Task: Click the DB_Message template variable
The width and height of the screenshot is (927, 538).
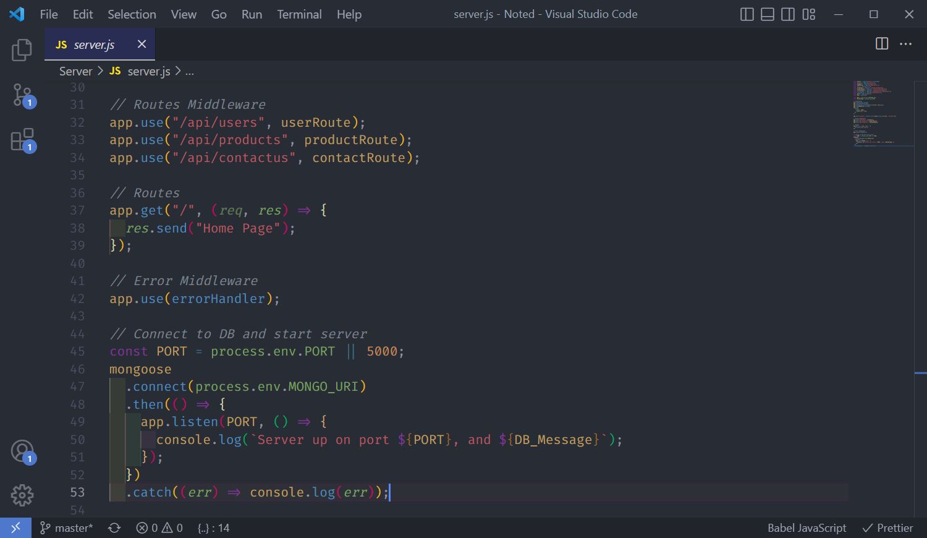Action: 553,440
